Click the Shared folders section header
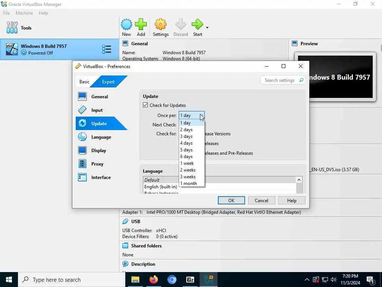382x287 pixels. pyautogui.click(x=146, y=246)
